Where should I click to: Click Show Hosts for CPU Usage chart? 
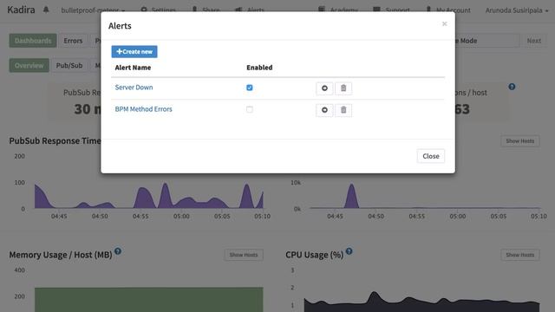(x=520, y=255)
